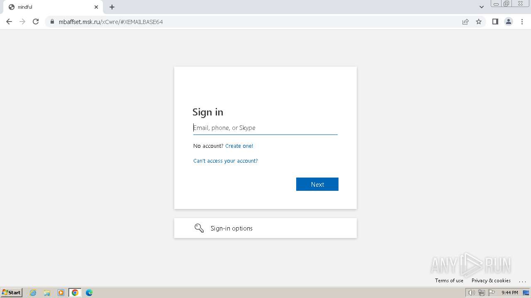The image size is (531, 298).
Task: Bookmark this page with the star icon
Action: pyautogui.click(x=479, y=22)
